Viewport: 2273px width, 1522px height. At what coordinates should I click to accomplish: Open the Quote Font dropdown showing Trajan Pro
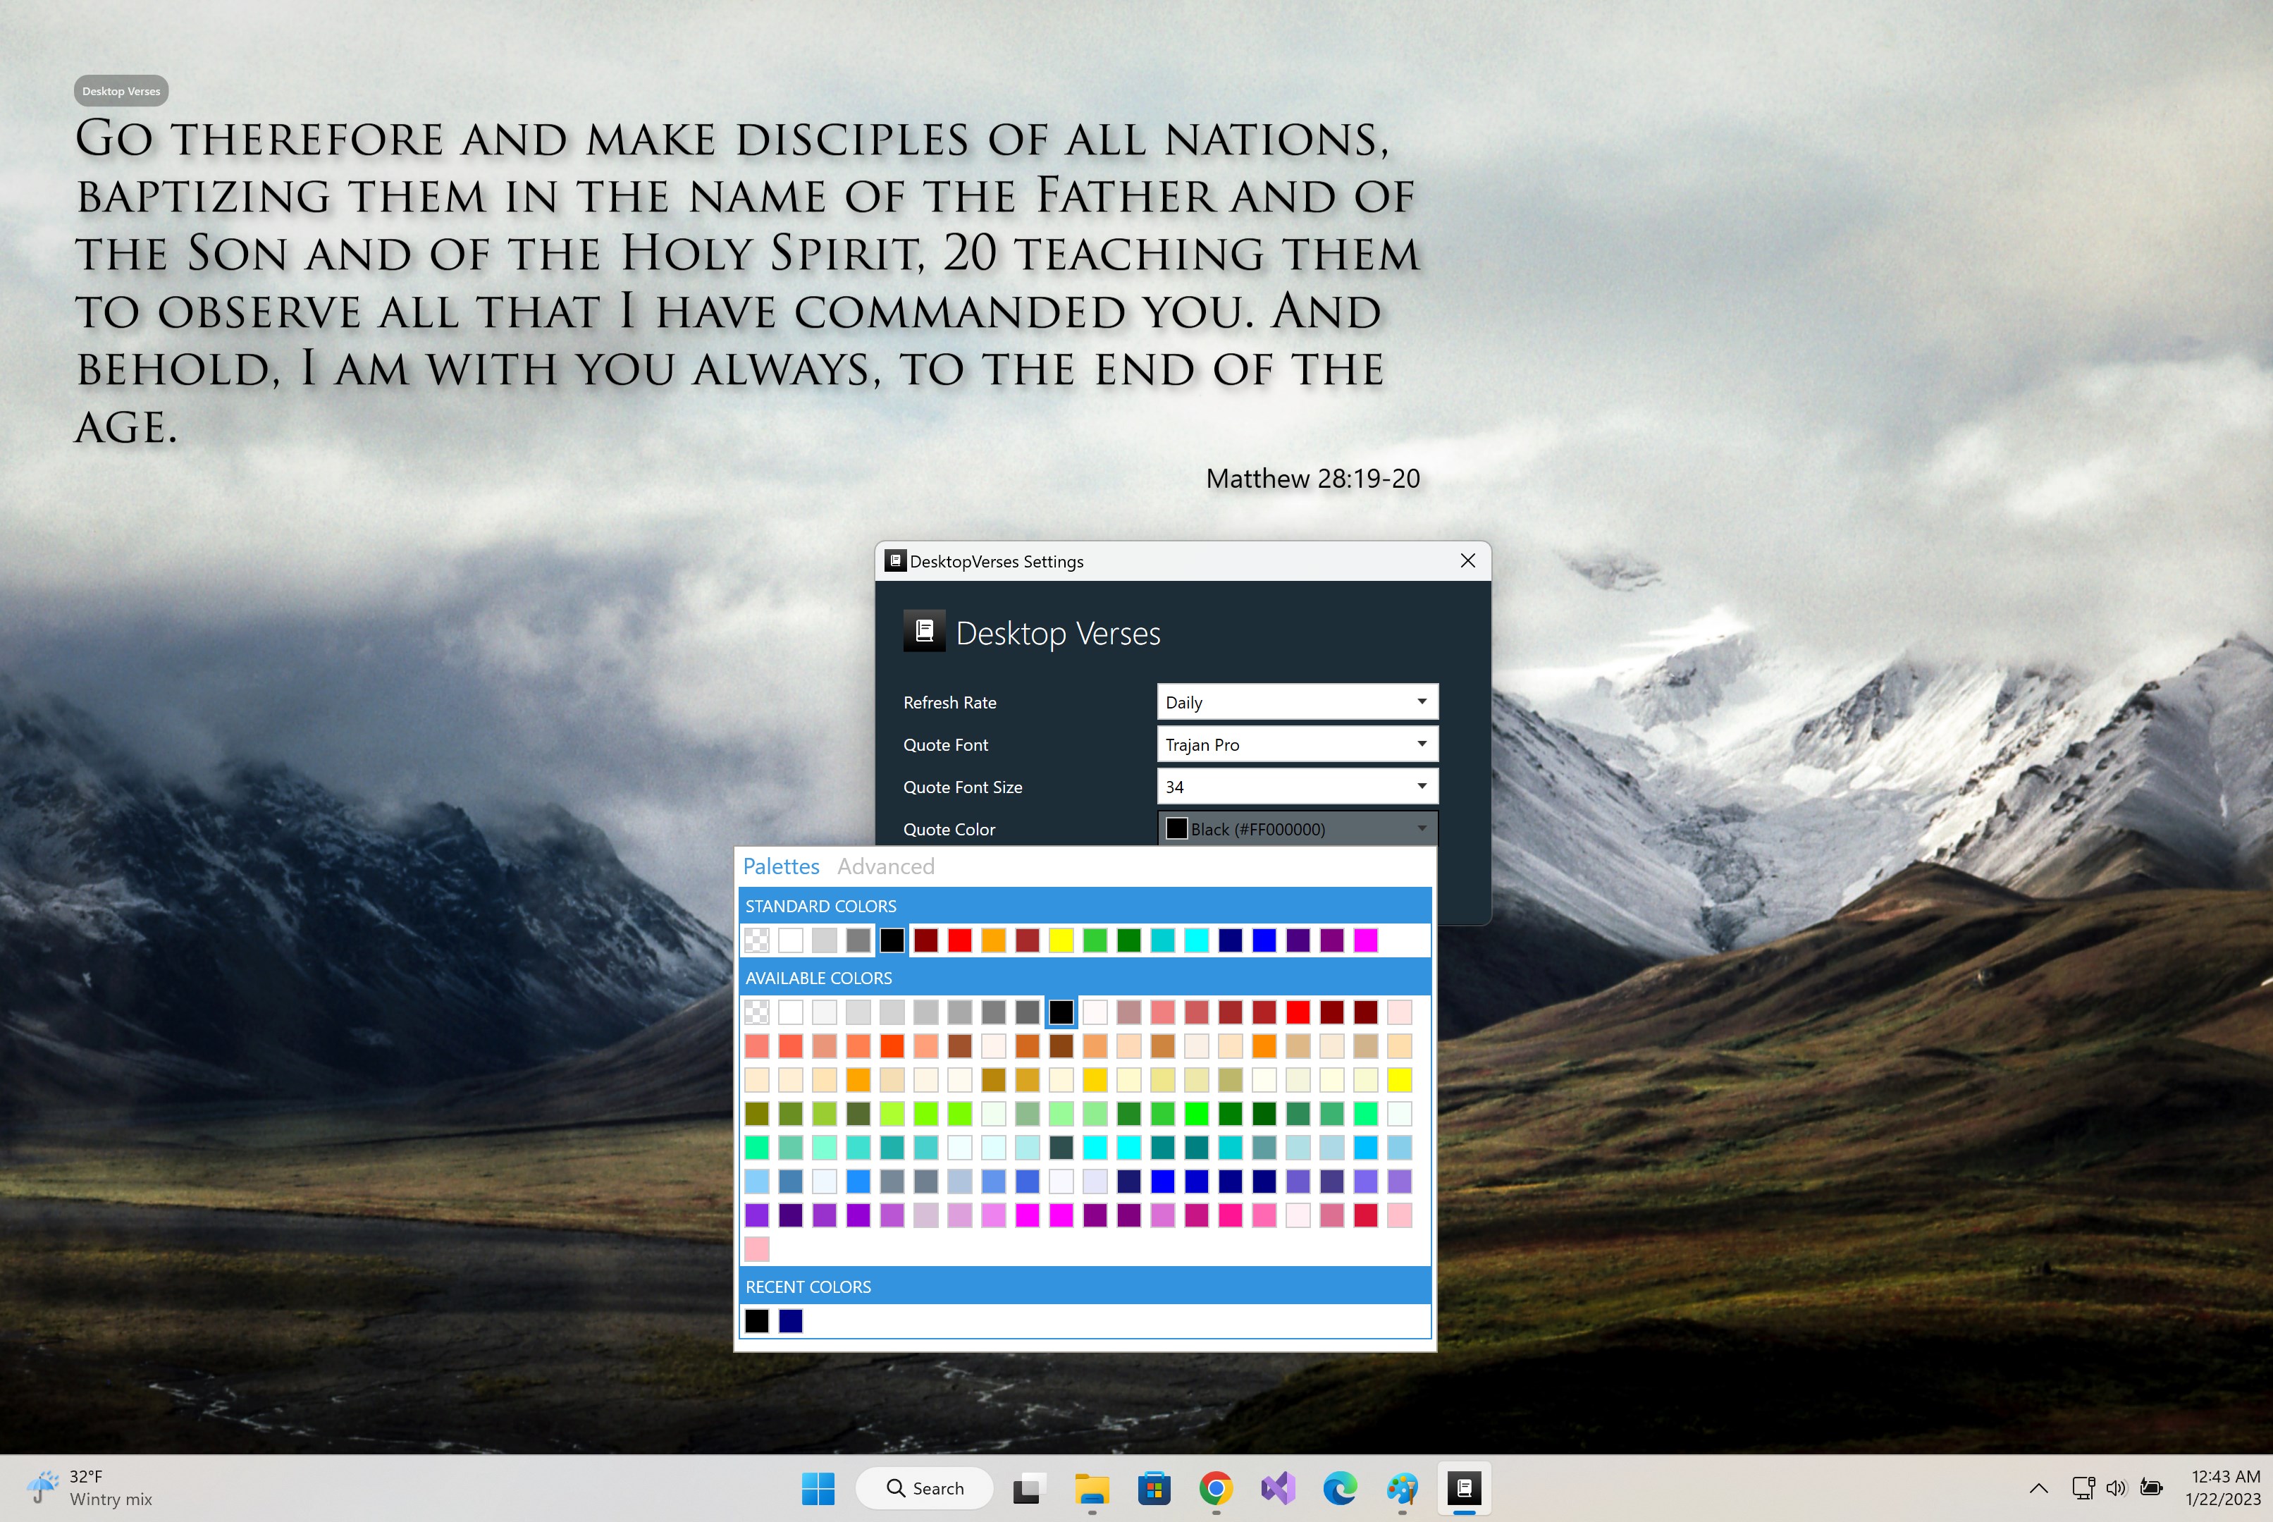[1295, 744]
